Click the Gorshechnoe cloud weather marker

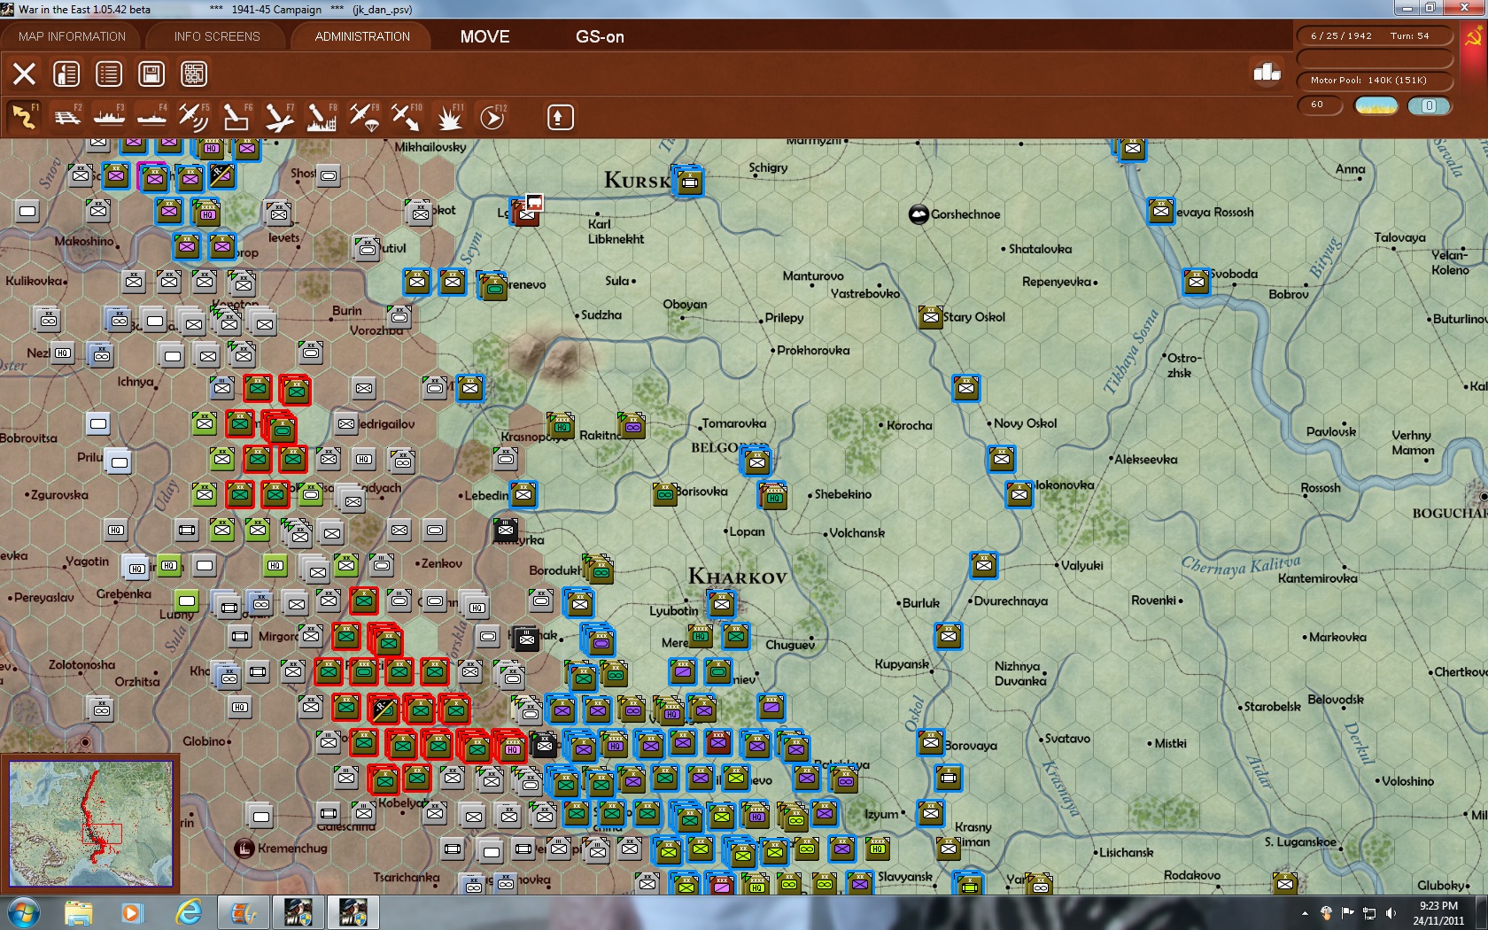918,213
